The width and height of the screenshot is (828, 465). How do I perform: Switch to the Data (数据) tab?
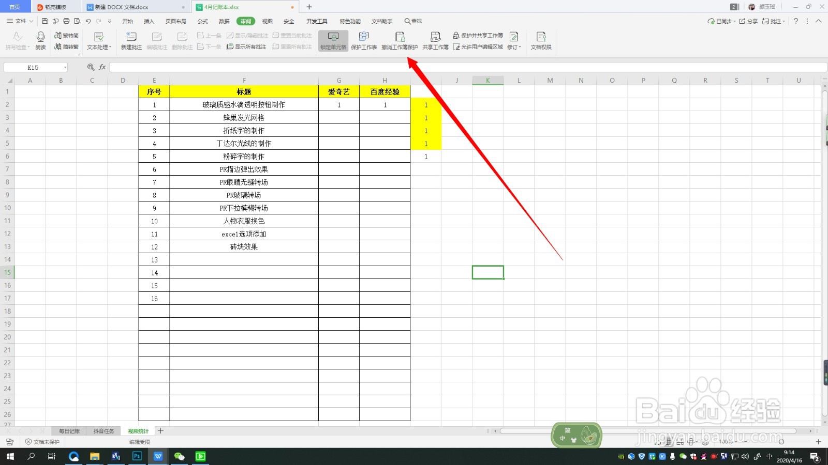[x=224, y=21]
